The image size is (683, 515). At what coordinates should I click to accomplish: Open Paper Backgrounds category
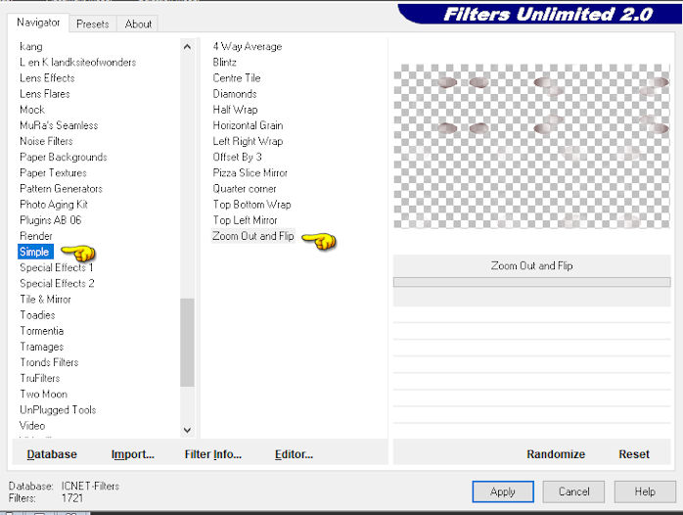pyautogui.click(x=64, y=157)
